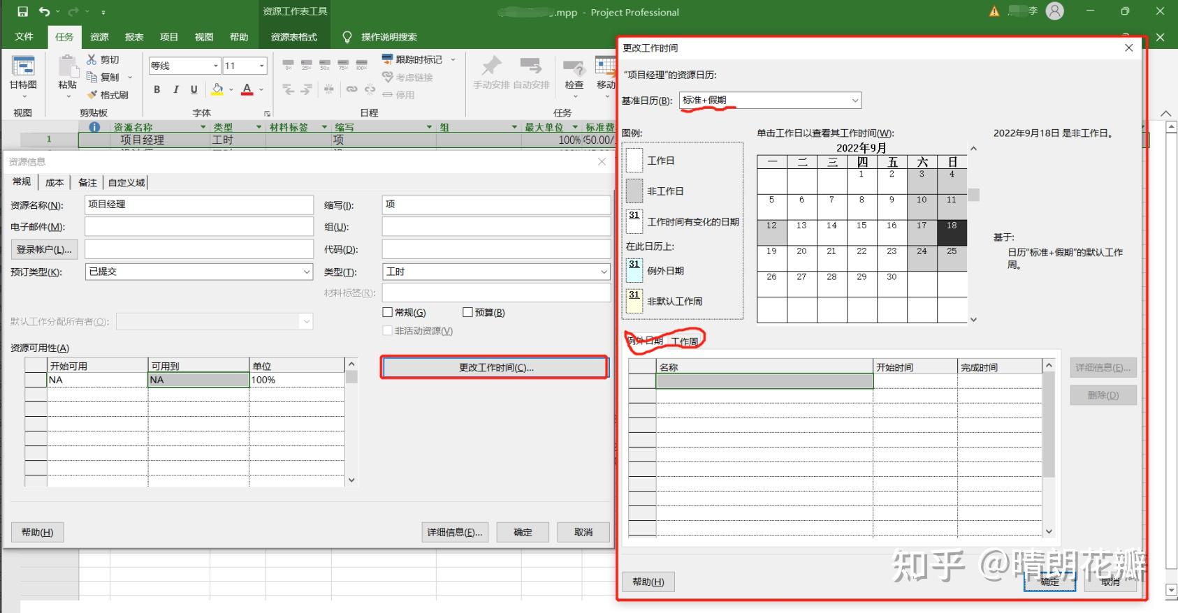This screenshot has width=1178, height=613.
Task: Switch to the 视图 ribbon tab
Action: click(x=204, y=37)
